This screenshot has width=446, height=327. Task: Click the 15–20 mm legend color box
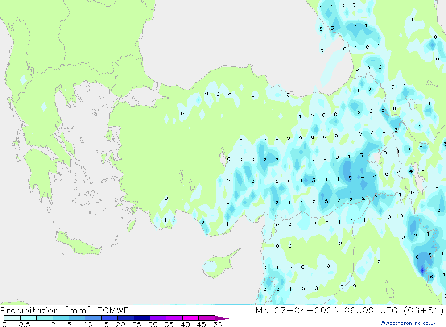click(109, 318)
